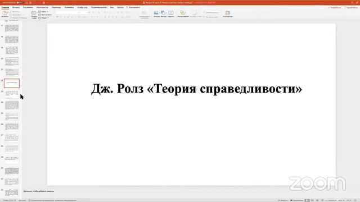Open the Переходы ribbon tab
Screen dimensions: 360x202
[x=56, y=7]
